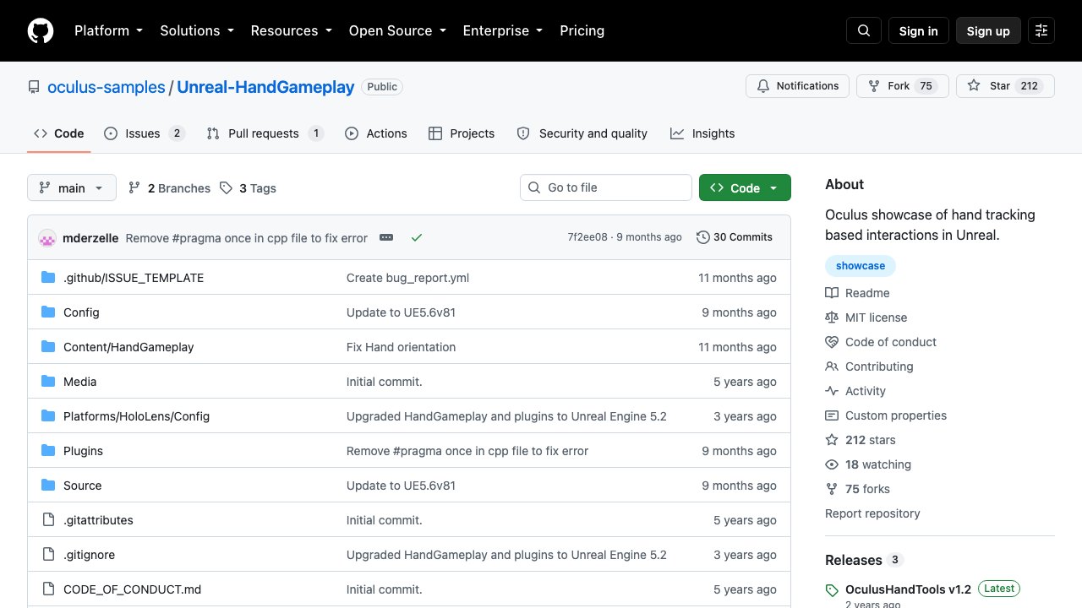Click the Go to file search field
Image resolution: width=1082 pixels, height=608 pixels.
coord(606,187)
